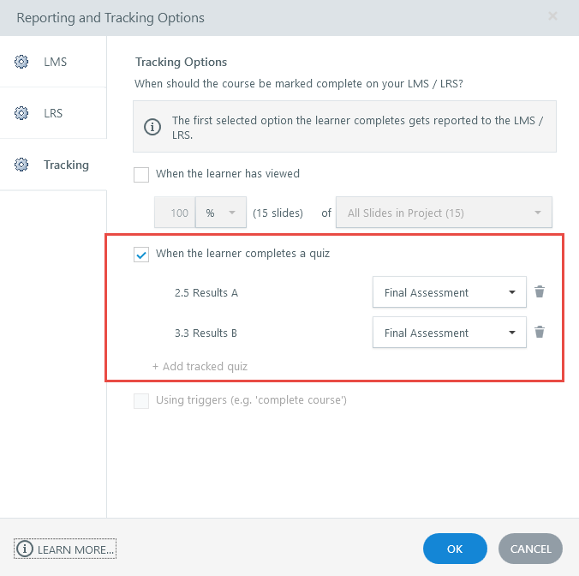Close the Reporting and Tracking Options dialog
The image size is (579, 576).
pyautogui.click(x=552, y=16)
